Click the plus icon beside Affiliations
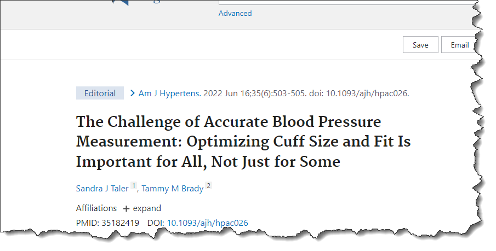The image size is (496, 251). [x=126, y=208]
